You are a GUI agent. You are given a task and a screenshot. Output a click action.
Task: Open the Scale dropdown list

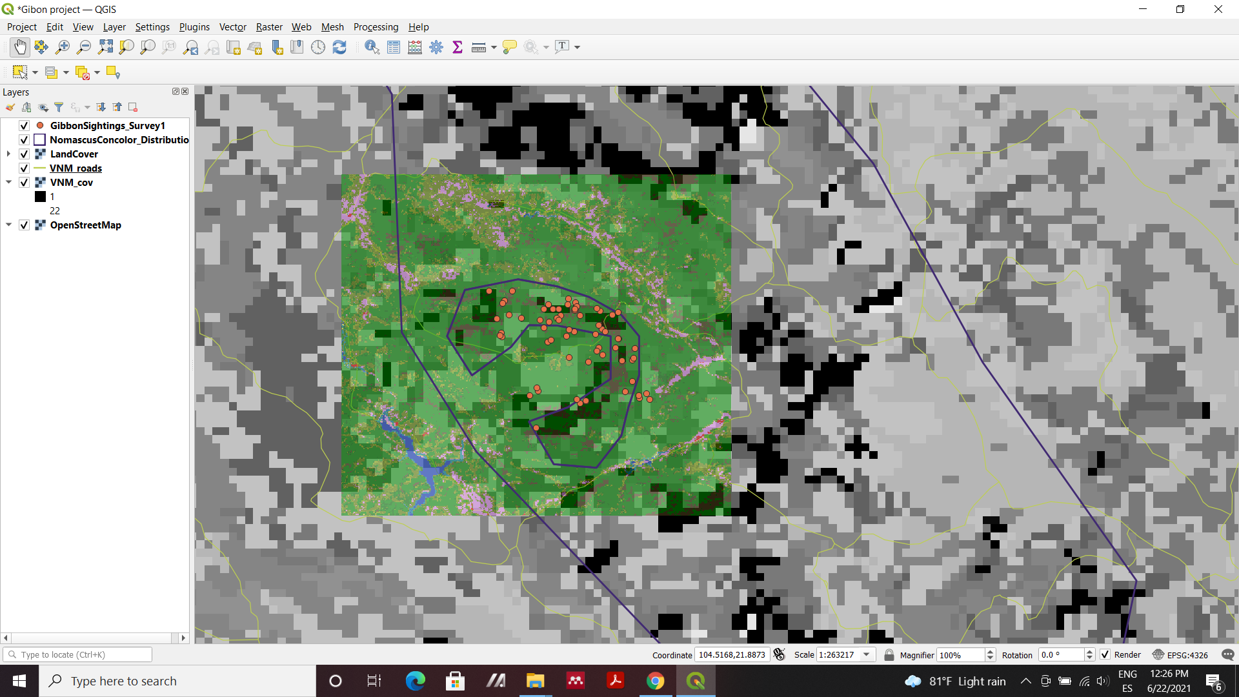pyautogui.click(x=867, y=654)
